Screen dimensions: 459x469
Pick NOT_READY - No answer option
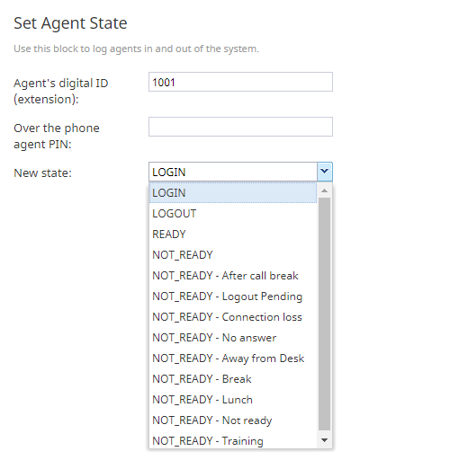coord(233,338)
